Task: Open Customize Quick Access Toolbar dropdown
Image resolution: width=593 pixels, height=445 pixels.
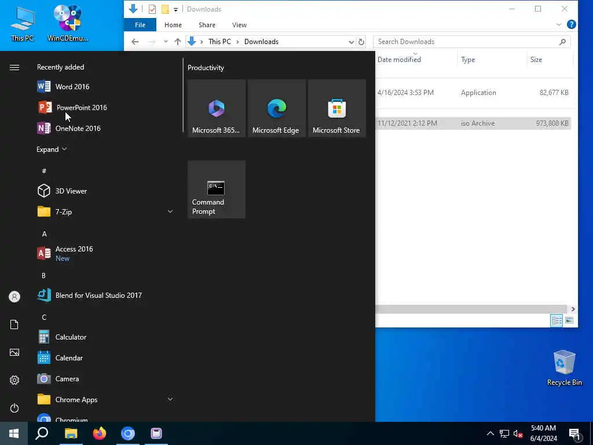Action: coord(175,9)
